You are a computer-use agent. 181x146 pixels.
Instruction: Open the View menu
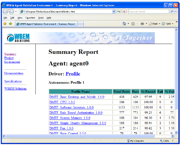pyautogui.click(x=20, y=18)
